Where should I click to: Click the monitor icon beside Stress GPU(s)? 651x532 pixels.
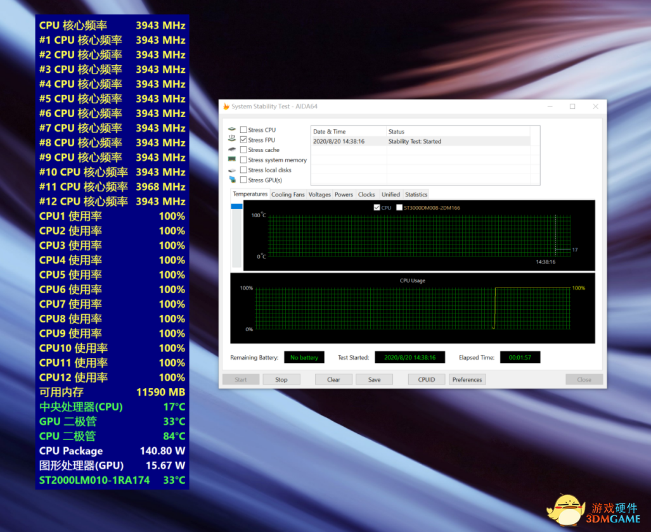pos(232,179)
